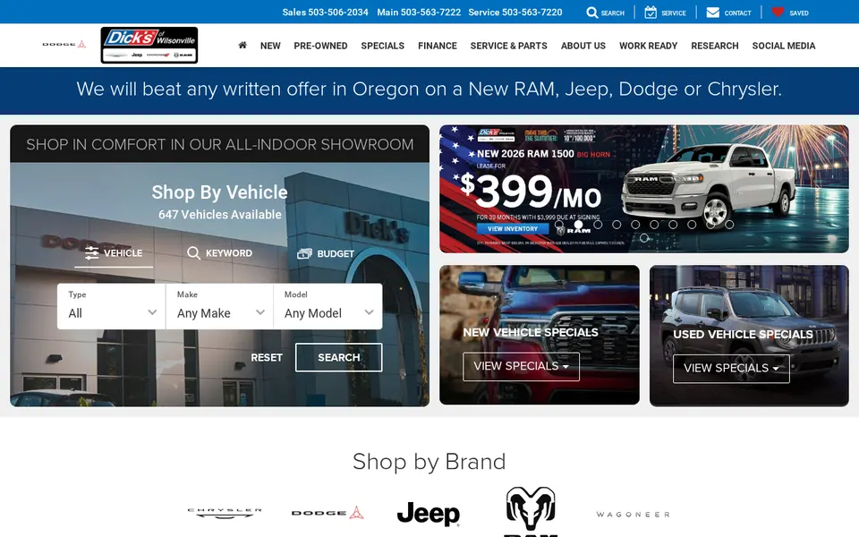The height and width of the screenshot is (537, 859).
Task: Select the Dodge brand logo under Shop by Brand
Action: [x=327, y=513]
